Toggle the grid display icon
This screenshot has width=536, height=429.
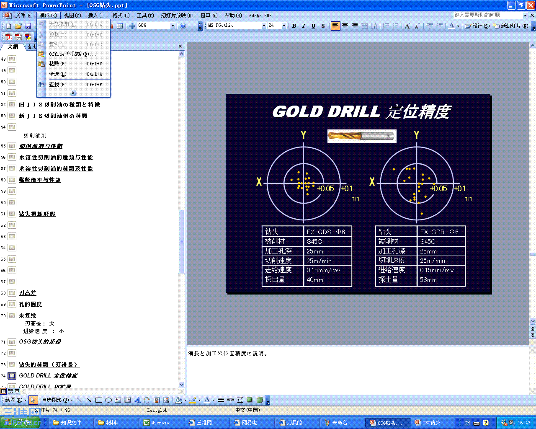tap(132, 26)
